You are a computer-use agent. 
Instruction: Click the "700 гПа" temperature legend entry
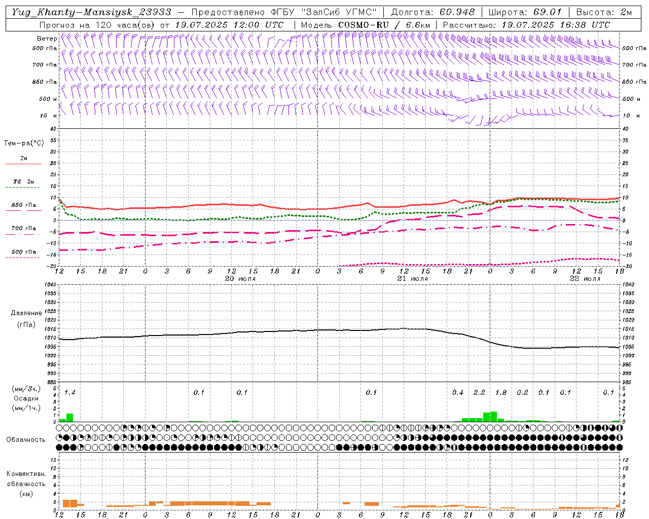pos(23,229)
